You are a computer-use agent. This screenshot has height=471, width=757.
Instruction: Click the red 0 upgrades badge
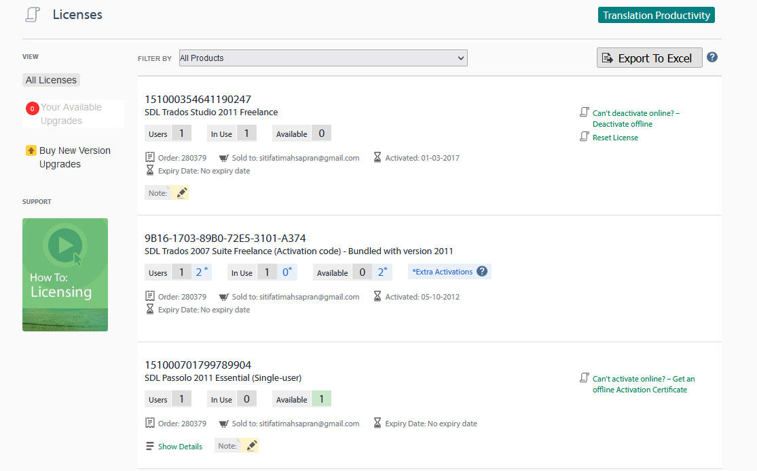point(33,108)
